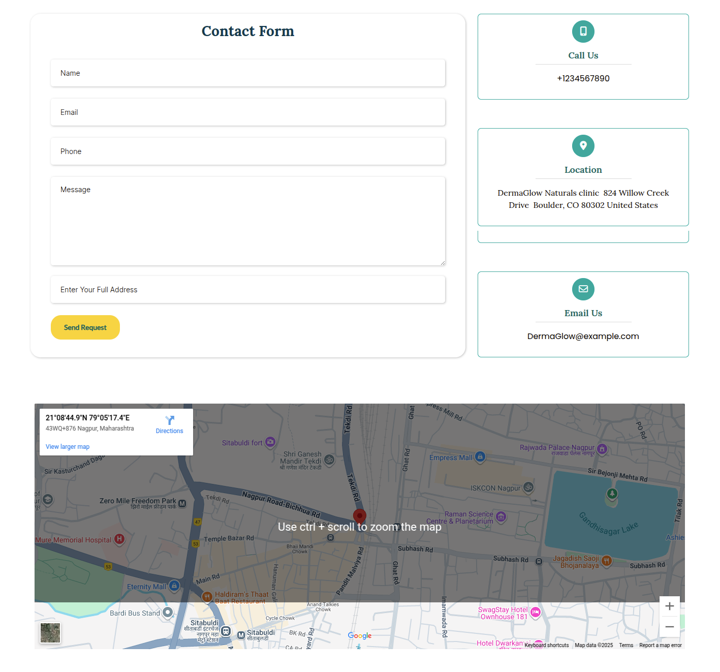Open the Directions link text

169,431
